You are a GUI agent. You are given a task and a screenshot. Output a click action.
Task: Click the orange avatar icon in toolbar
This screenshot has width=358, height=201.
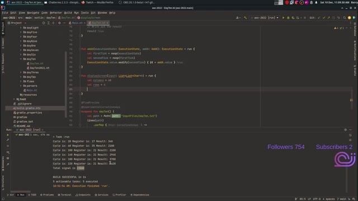(349, 17)
